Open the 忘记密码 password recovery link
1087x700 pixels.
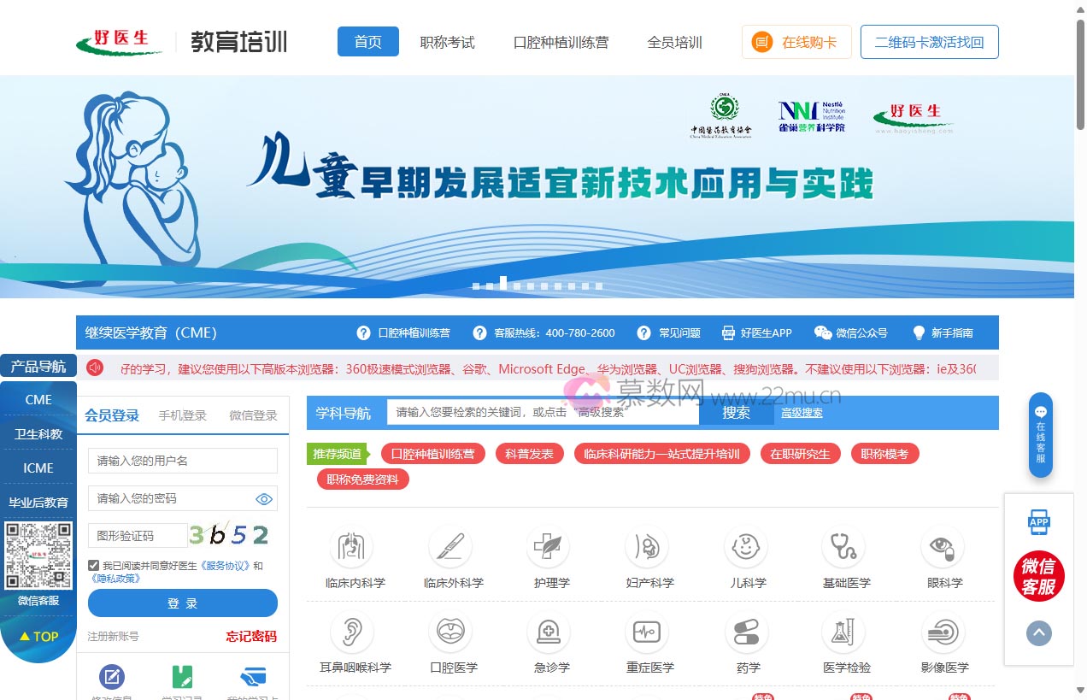point(250,637)
